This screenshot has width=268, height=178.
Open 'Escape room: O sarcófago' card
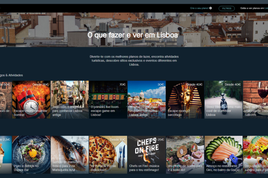pos(185,99)
